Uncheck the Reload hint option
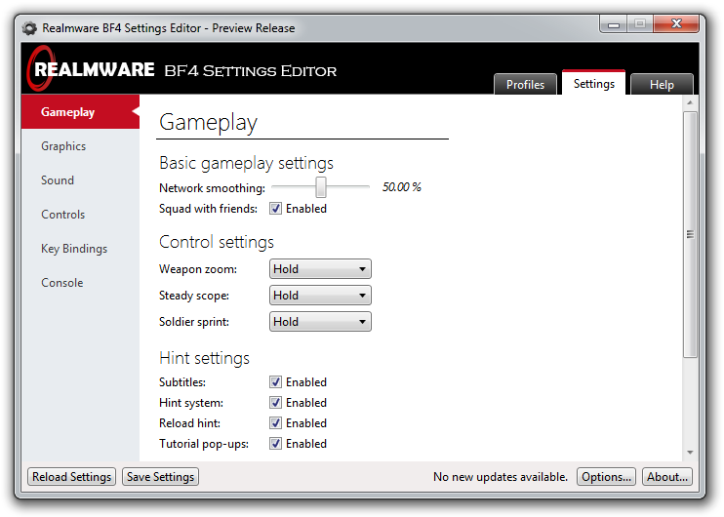724x517 pixels. pos(276,422)
